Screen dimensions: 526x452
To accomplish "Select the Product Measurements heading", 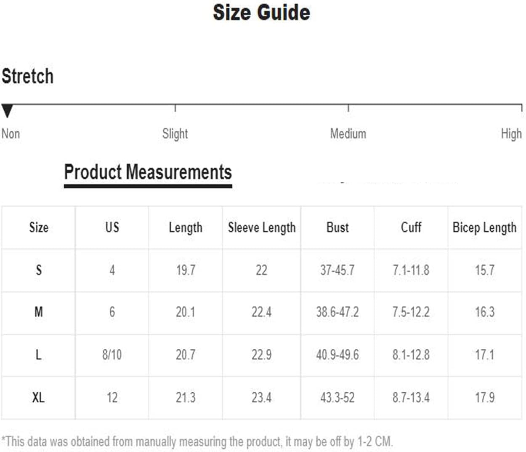I will point(148,172).
